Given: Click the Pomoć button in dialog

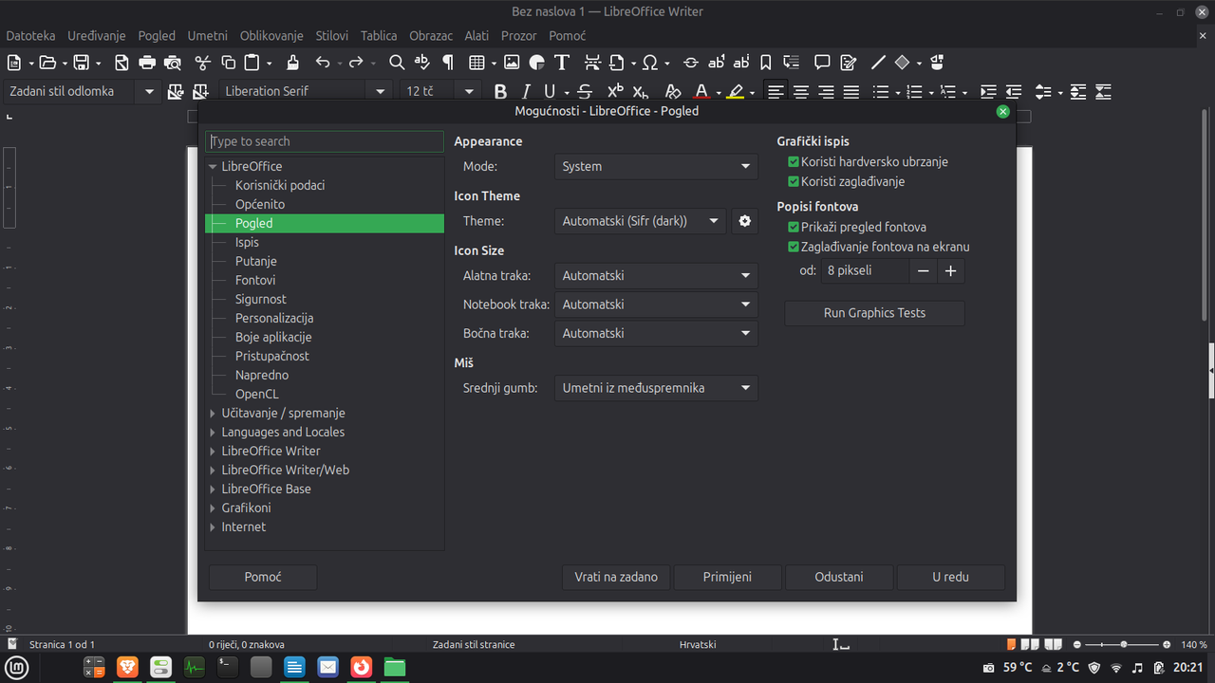Looking at the screenshot, I should pyautogui.click(x=263, y=577).
